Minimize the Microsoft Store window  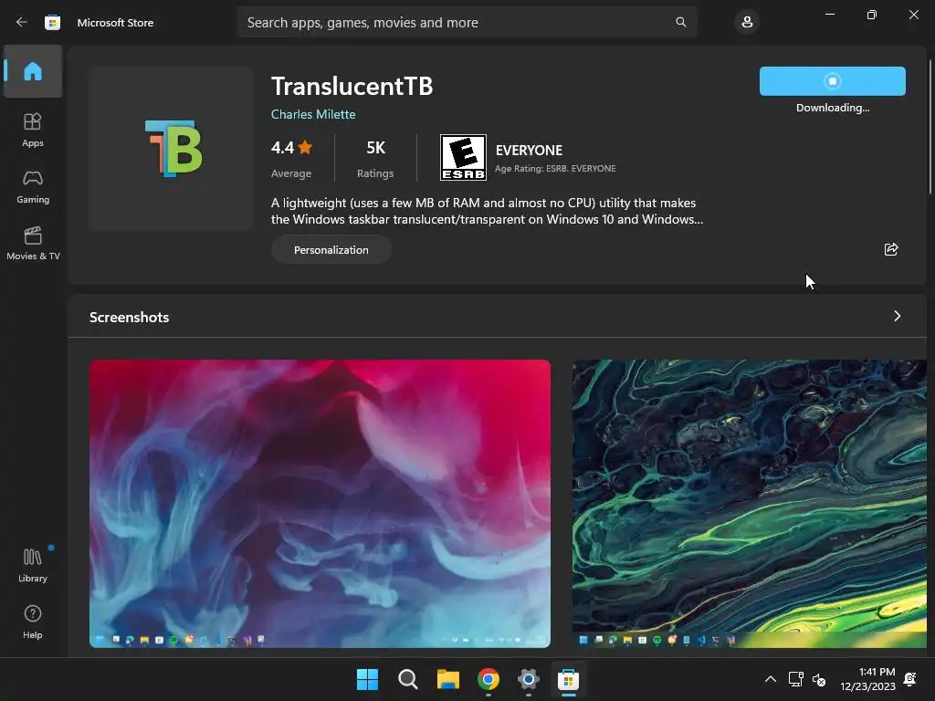[x=829, y=15]
